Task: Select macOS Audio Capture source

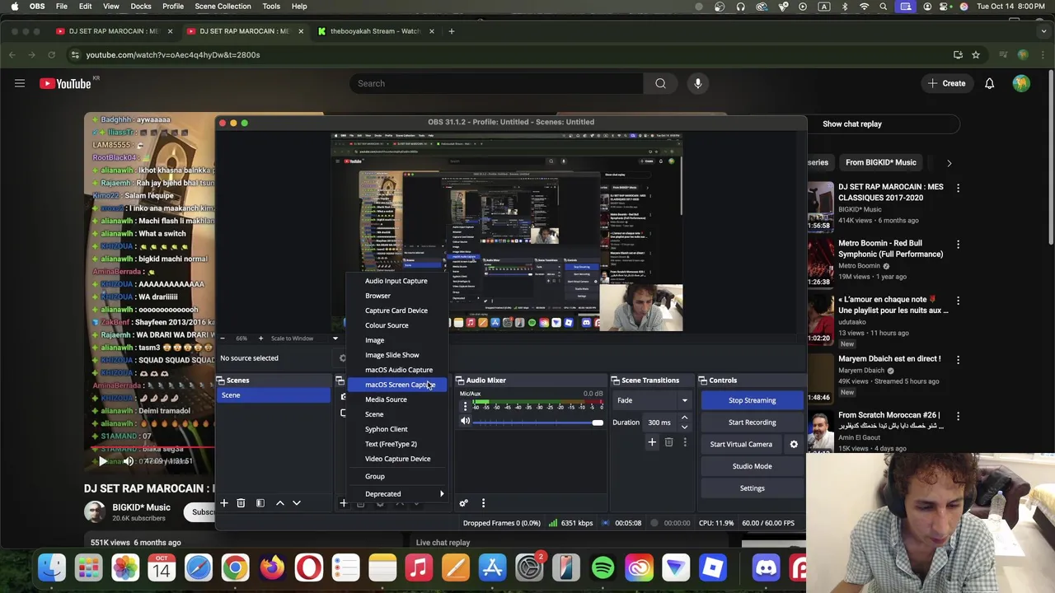Action: [399, 370]
